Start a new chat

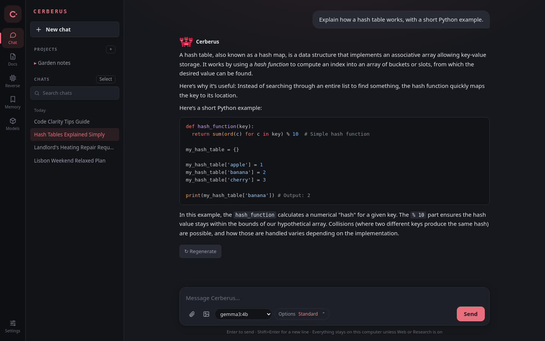click(75, 30)
